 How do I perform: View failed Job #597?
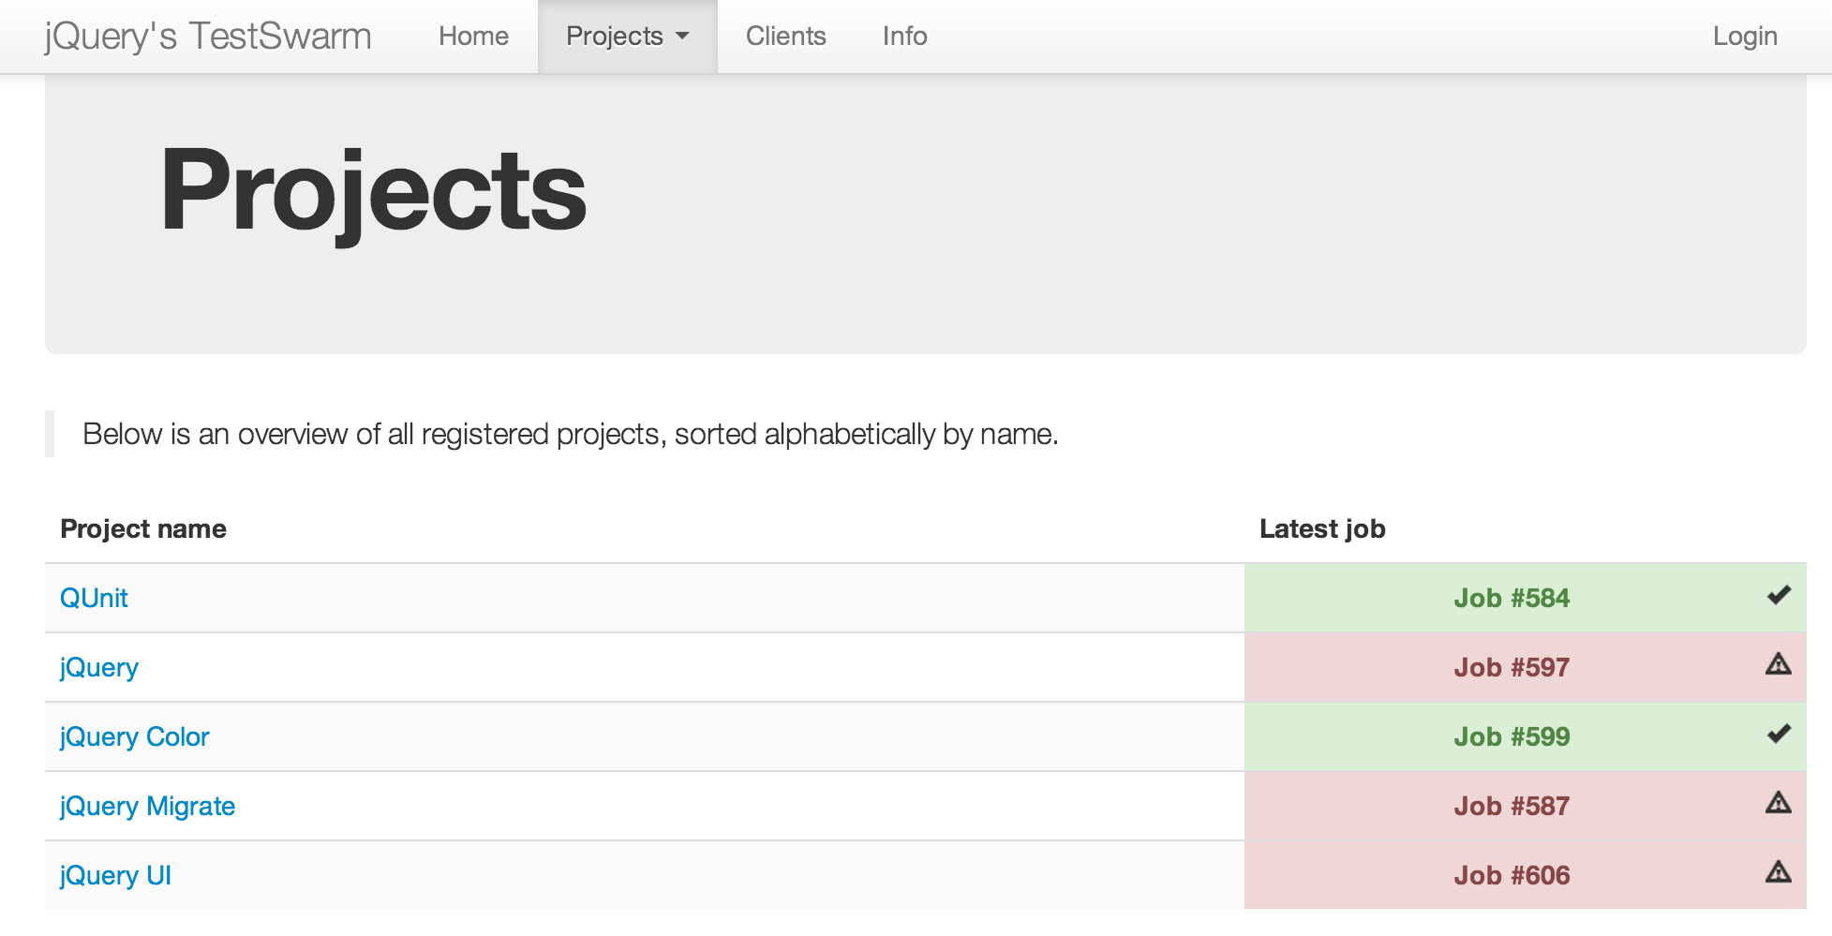[x=1511, y=668]
